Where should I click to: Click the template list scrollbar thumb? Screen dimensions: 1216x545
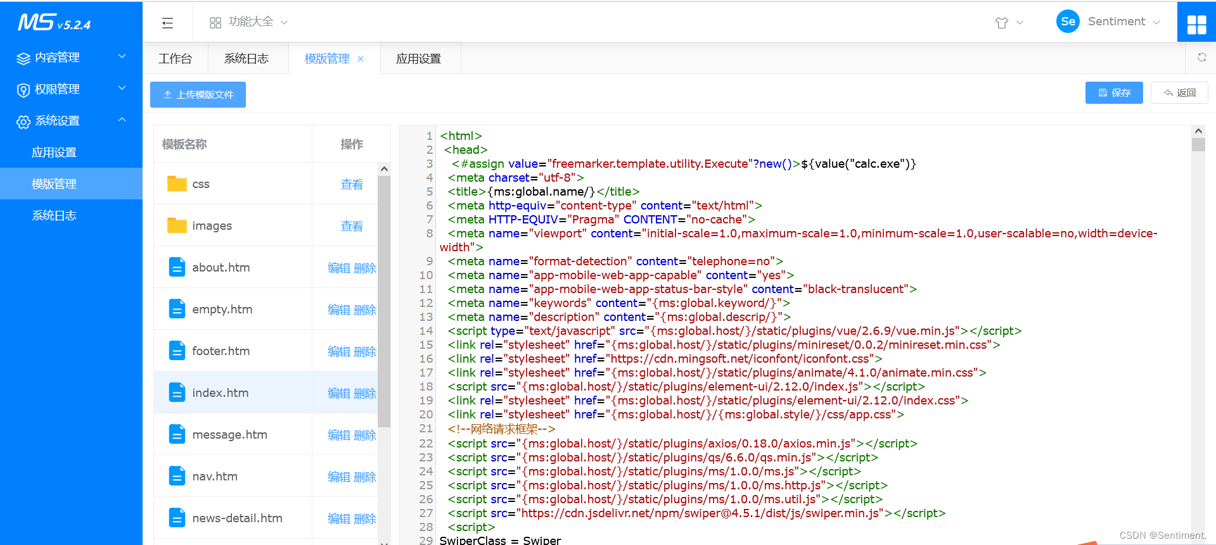(x=384, y=301)
